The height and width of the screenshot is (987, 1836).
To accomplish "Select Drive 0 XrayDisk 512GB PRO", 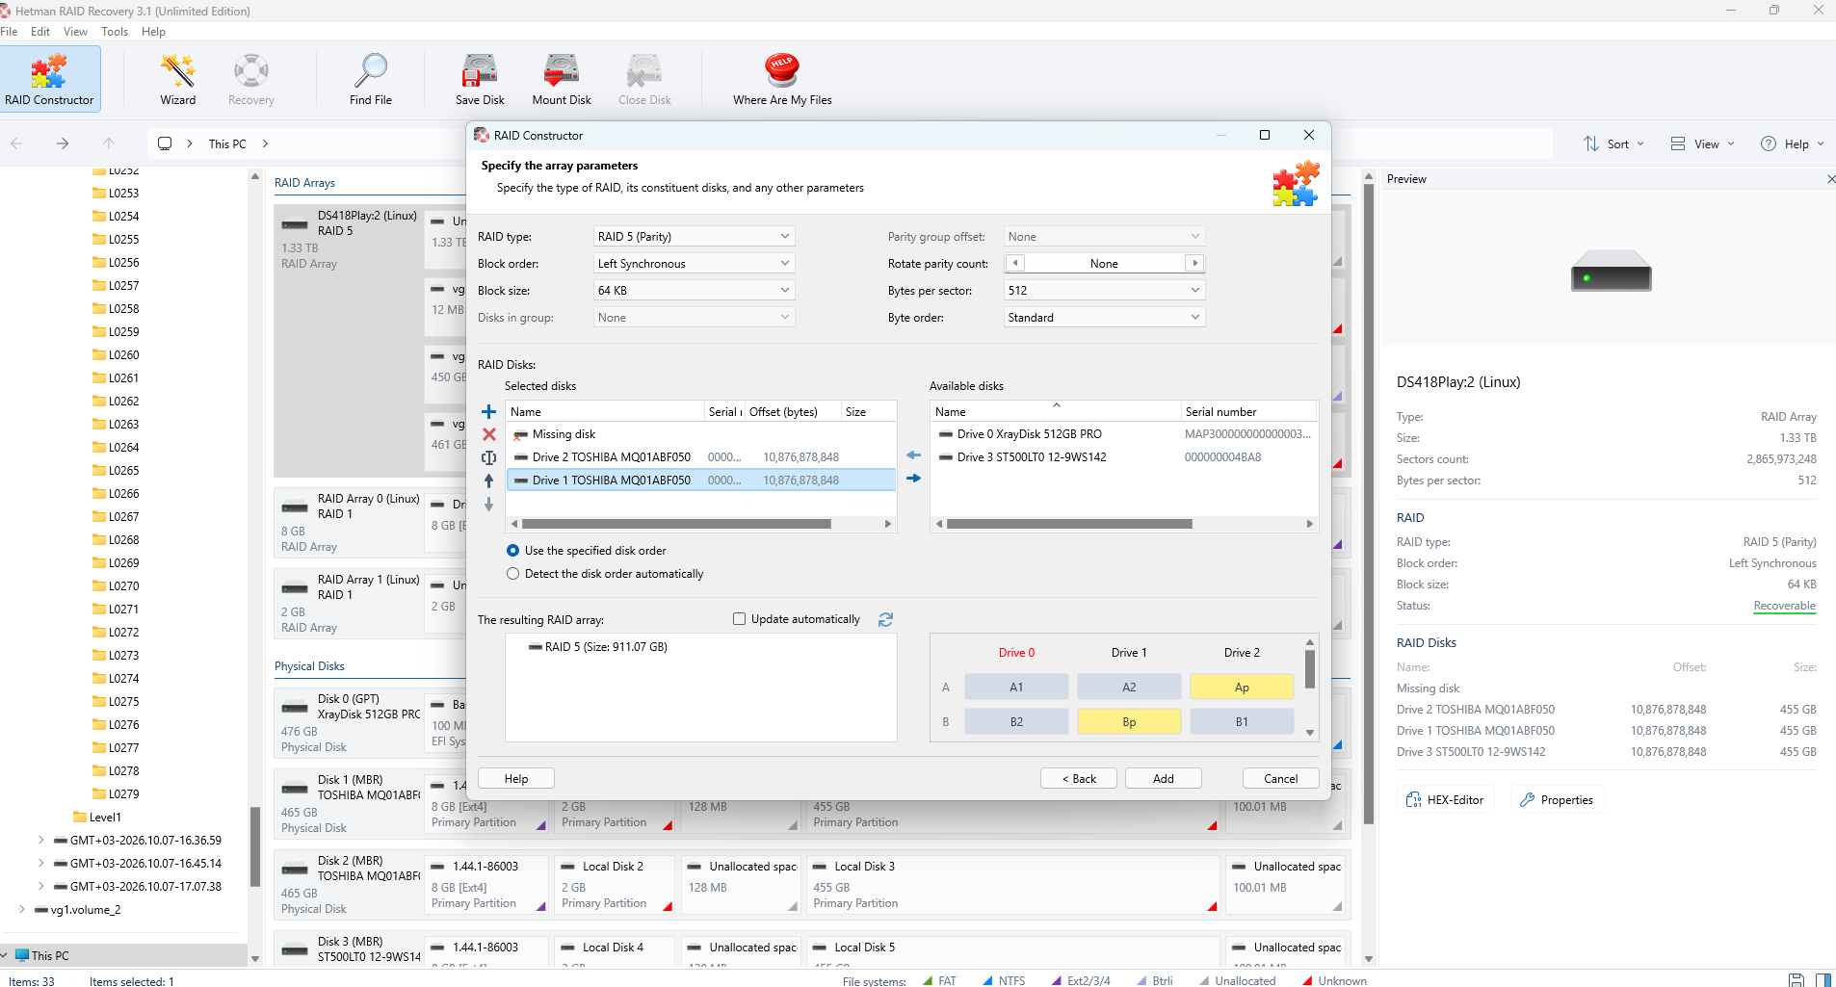I will [x=1123, y=434].
